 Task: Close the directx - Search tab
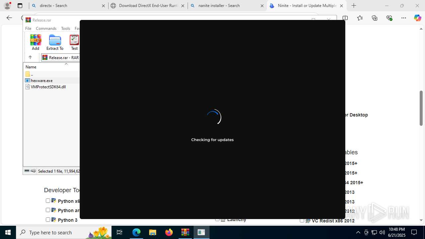tap(103, 6)
